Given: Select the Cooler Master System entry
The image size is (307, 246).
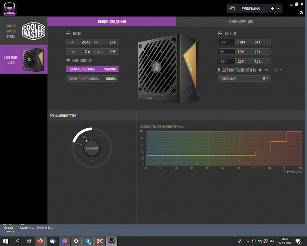Looking at the screenshot, I should click(24, 31).
